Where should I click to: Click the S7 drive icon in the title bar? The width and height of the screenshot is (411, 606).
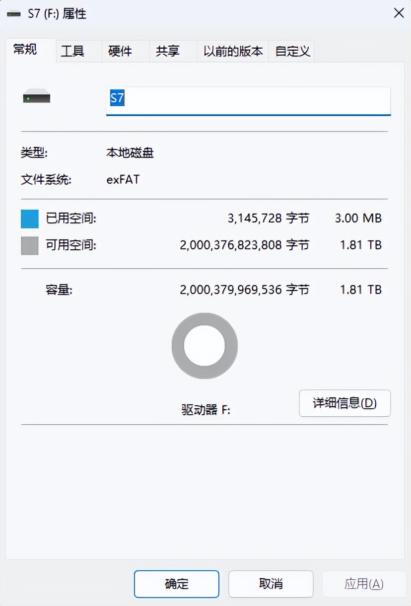pyautogui.click(x=13, y=13)
